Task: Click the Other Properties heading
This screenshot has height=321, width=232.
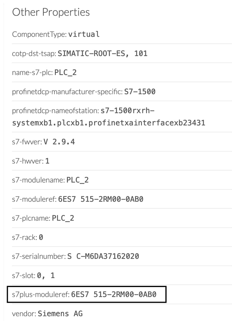Action: (x=51, y=12)
